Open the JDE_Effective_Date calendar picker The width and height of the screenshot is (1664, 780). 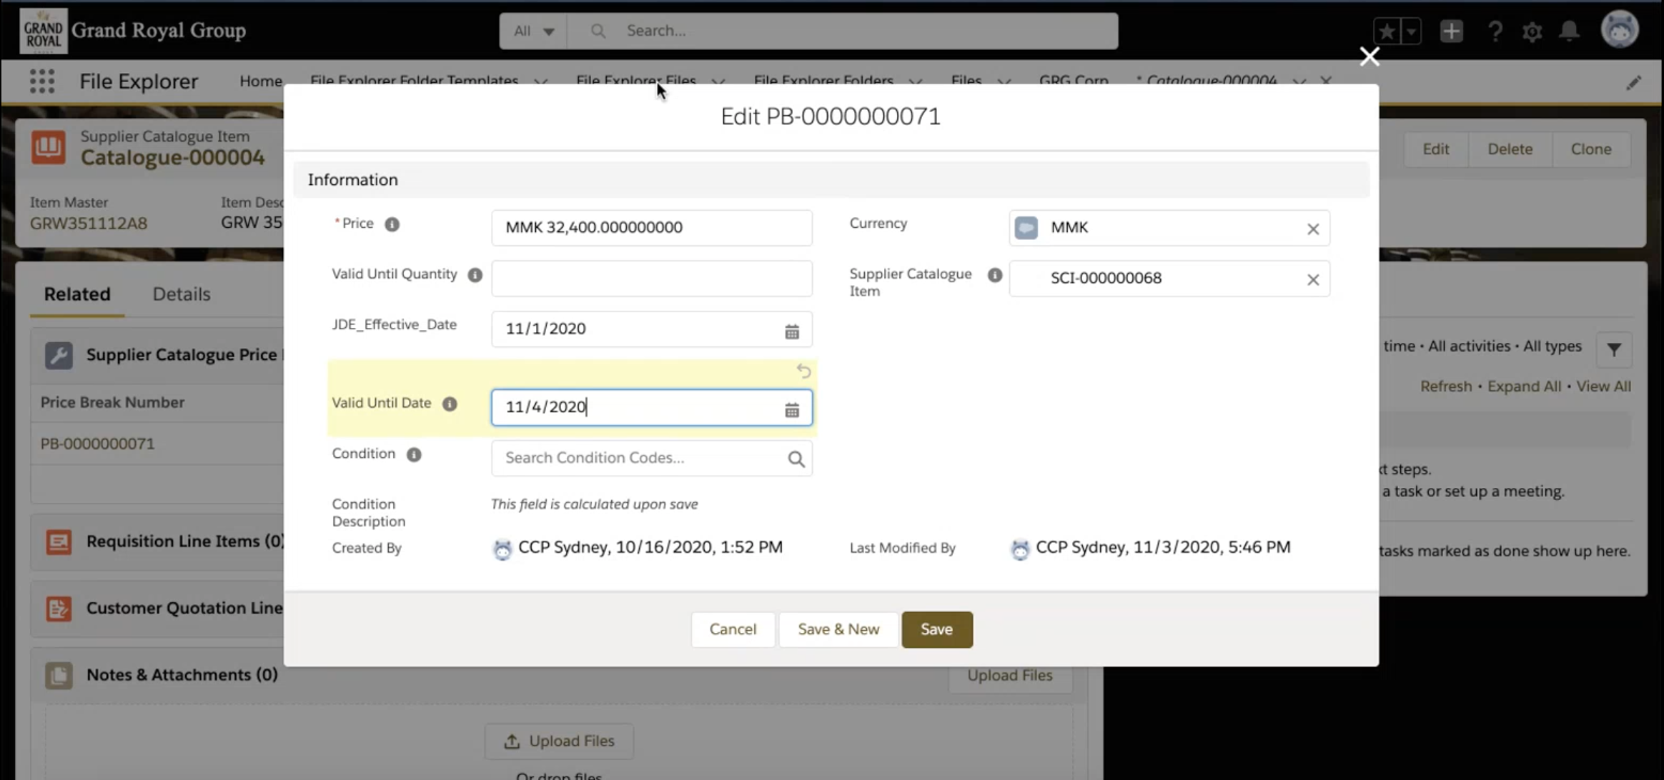pyautogui.click(x=791, y=331)
